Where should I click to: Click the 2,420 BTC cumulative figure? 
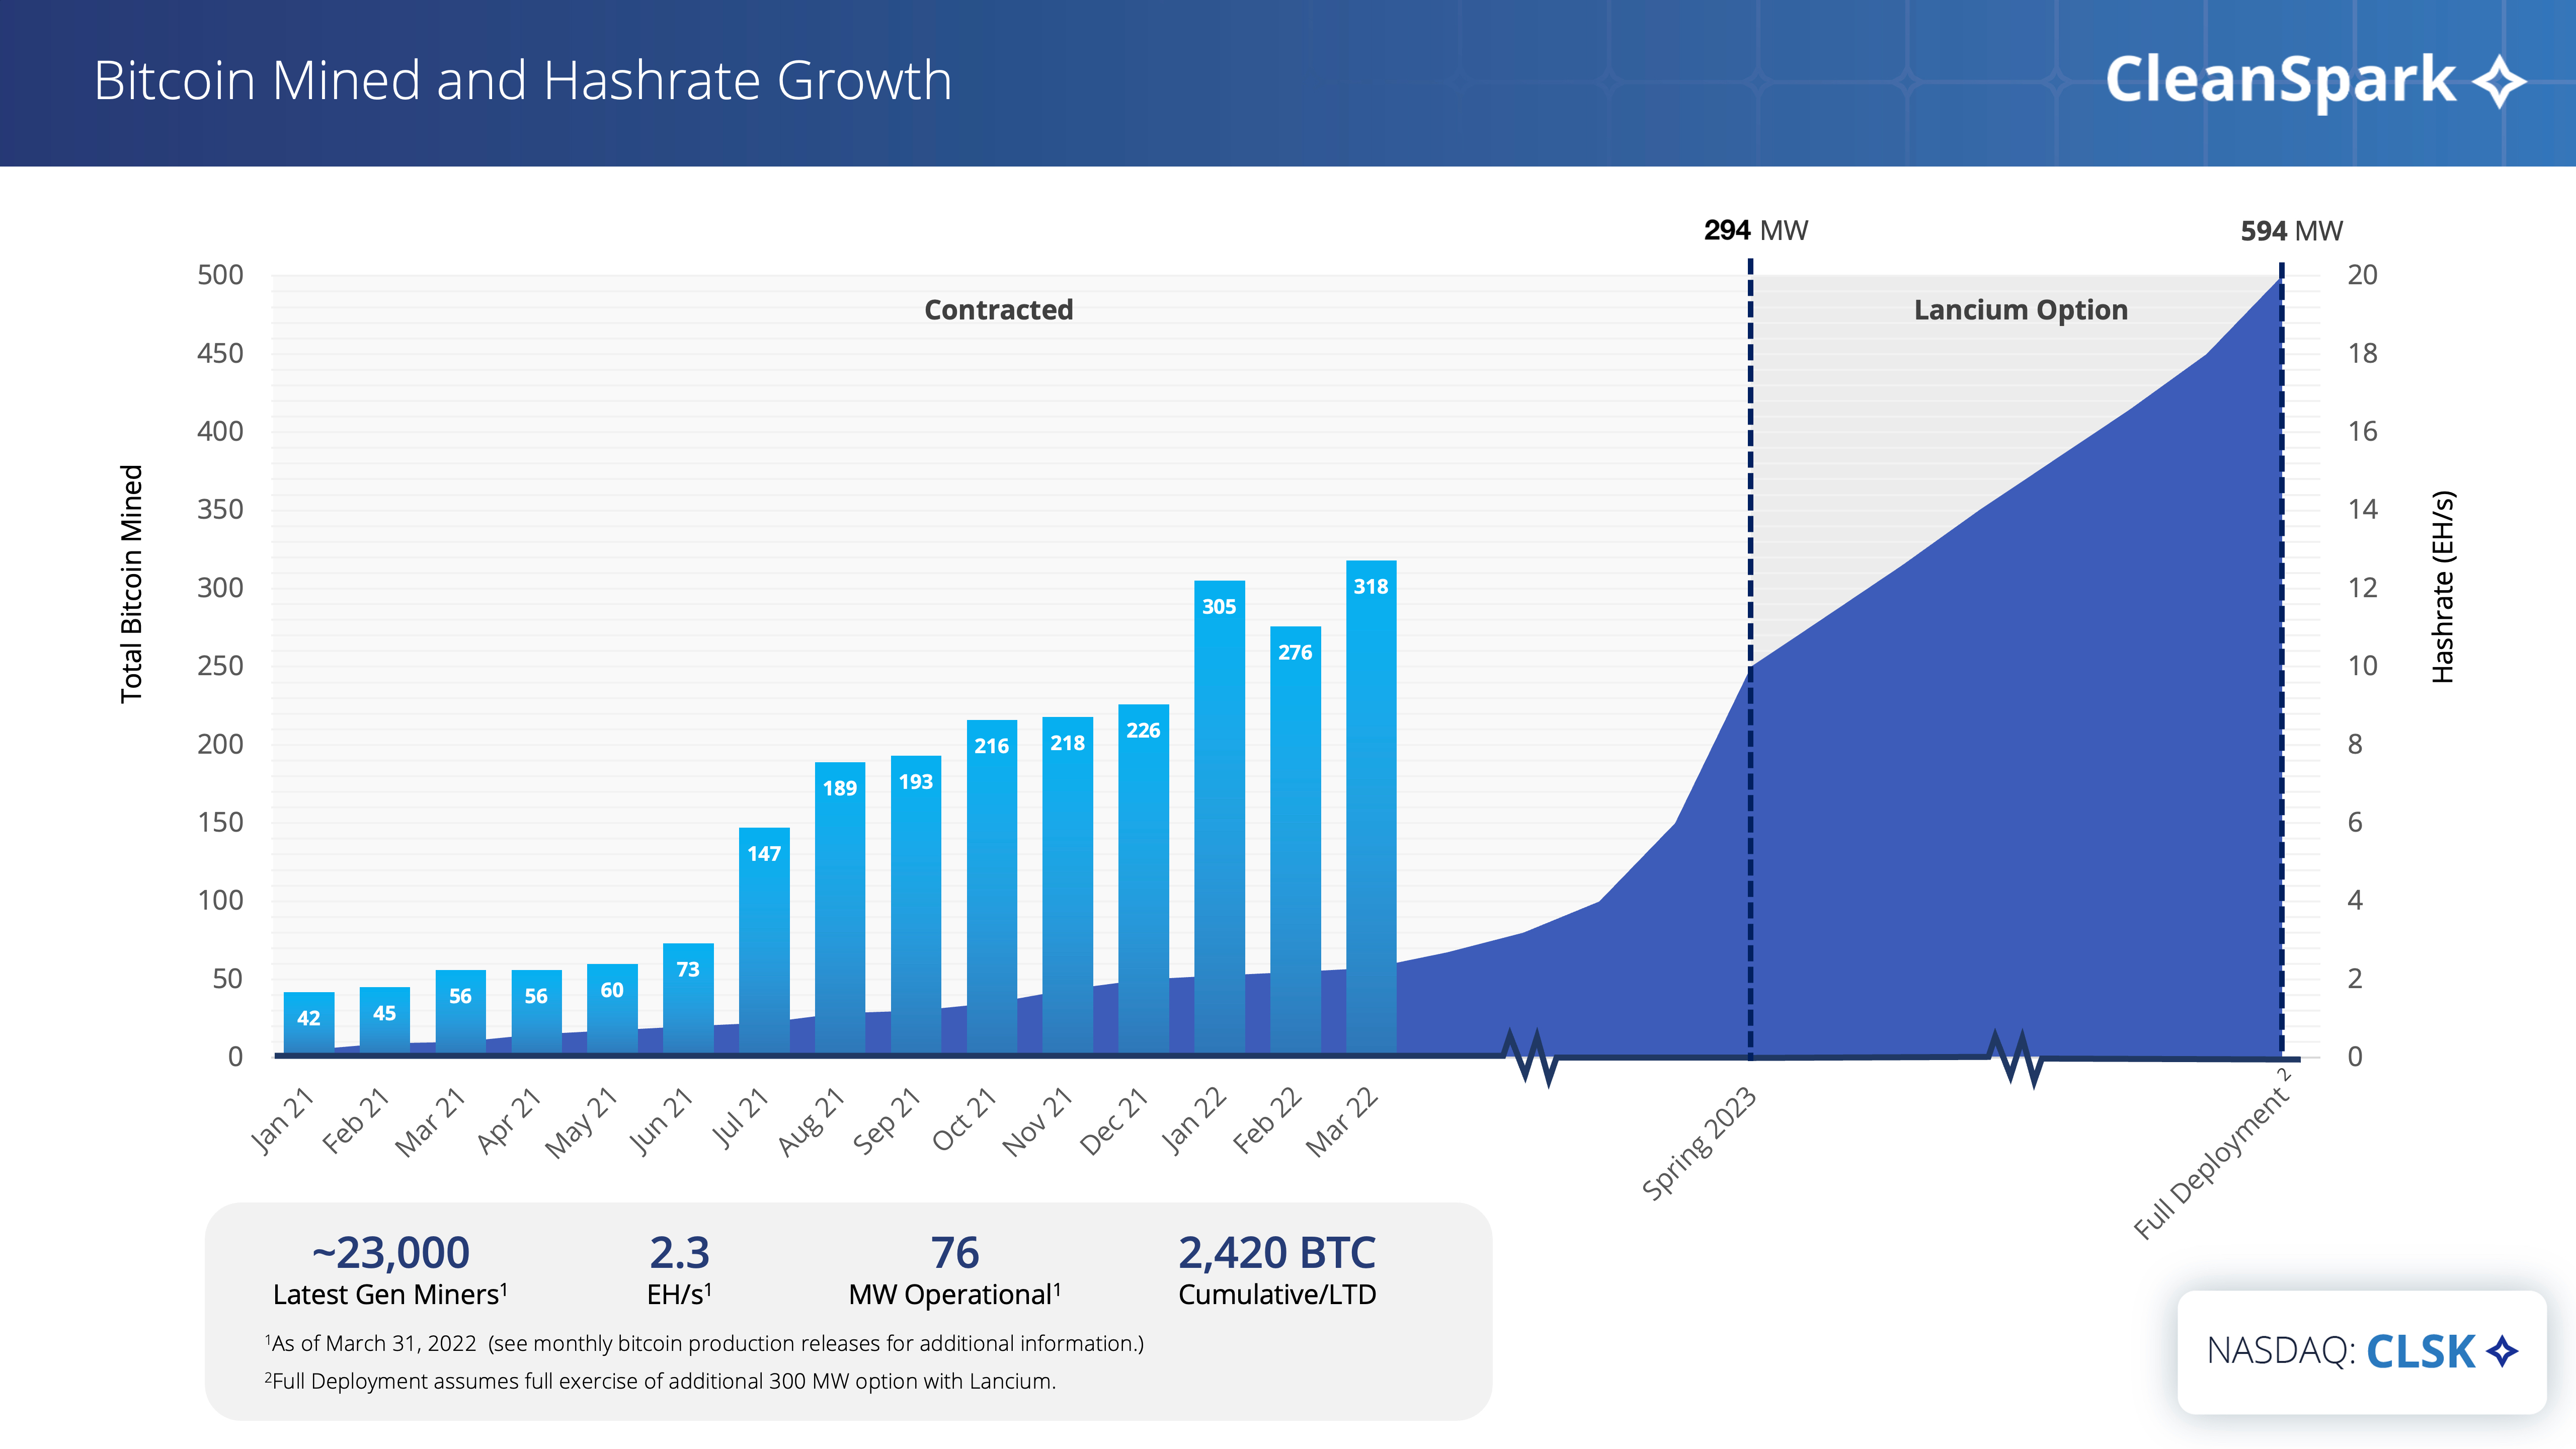[1277, 1253]
